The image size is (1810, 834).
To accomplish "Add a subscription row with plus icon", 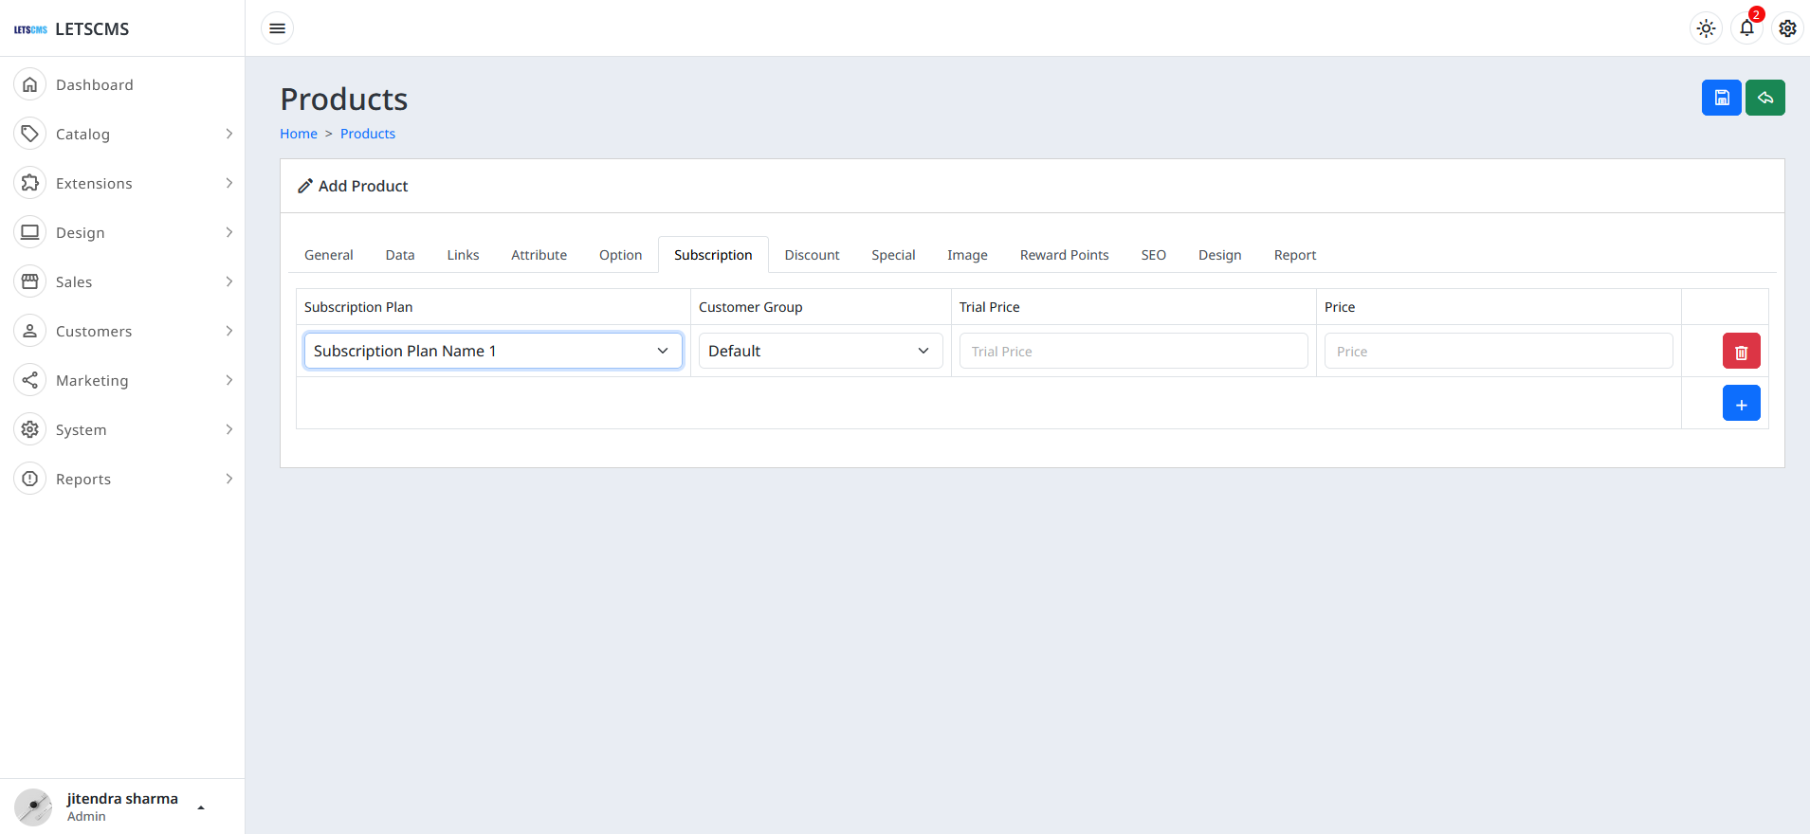I will click(x=1741, y=404).
